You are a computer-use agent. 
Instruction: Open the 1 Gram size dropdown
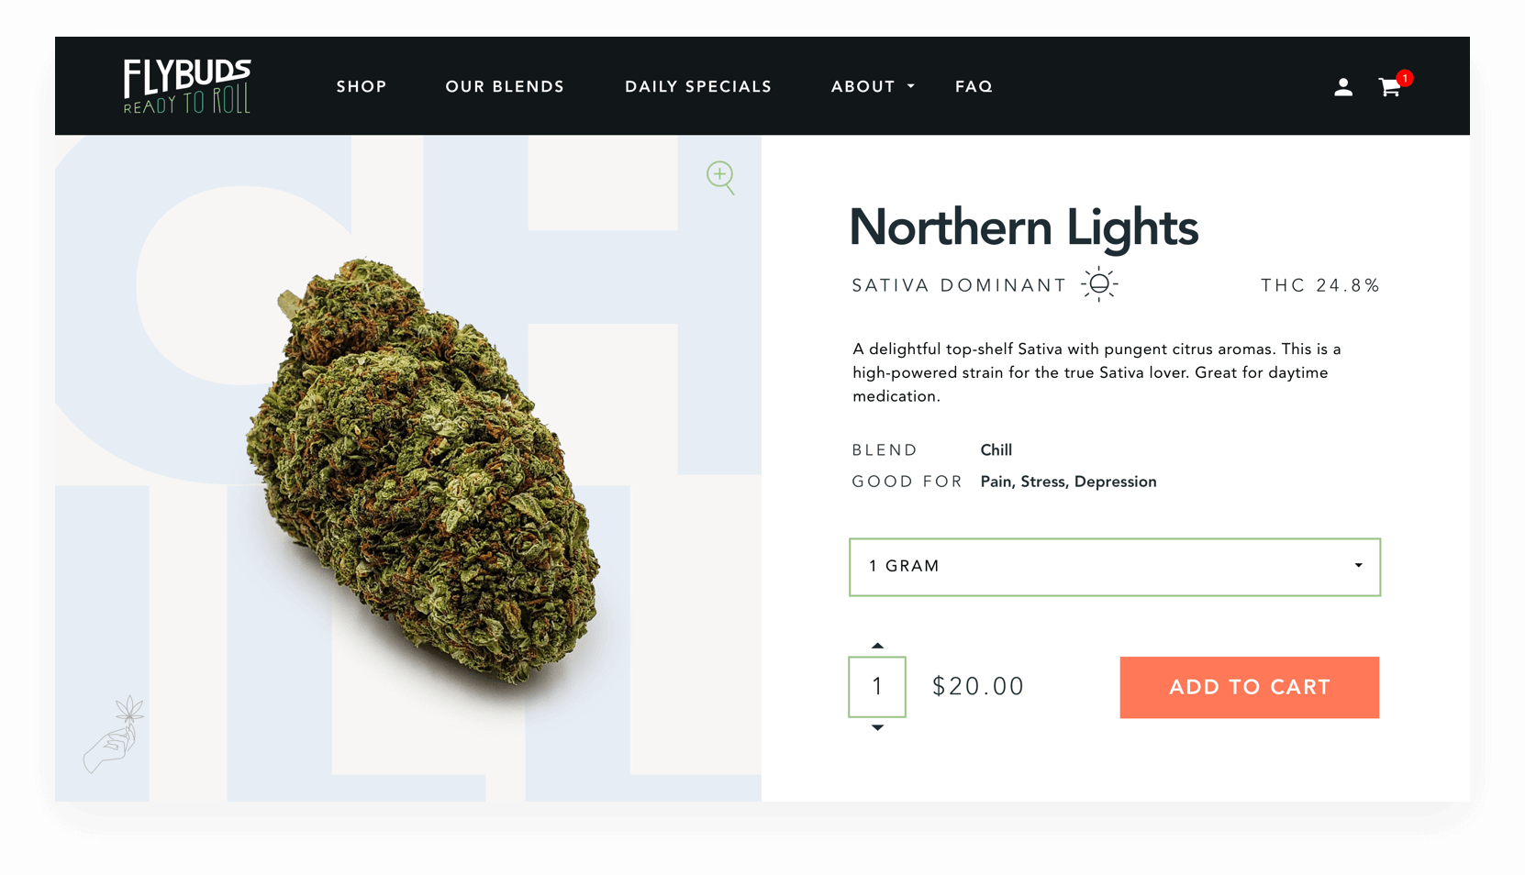(x=1115, y=567)
